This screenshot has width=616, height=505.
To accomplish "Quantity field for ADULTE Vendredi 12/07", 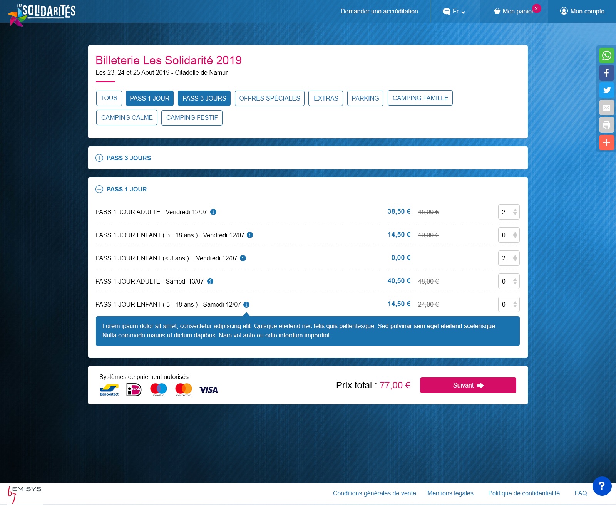I will point(509,212).
